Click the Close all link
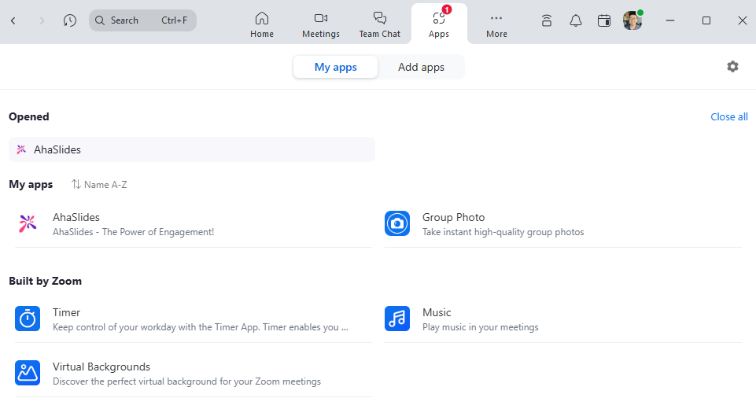 (x=728, y=116)
